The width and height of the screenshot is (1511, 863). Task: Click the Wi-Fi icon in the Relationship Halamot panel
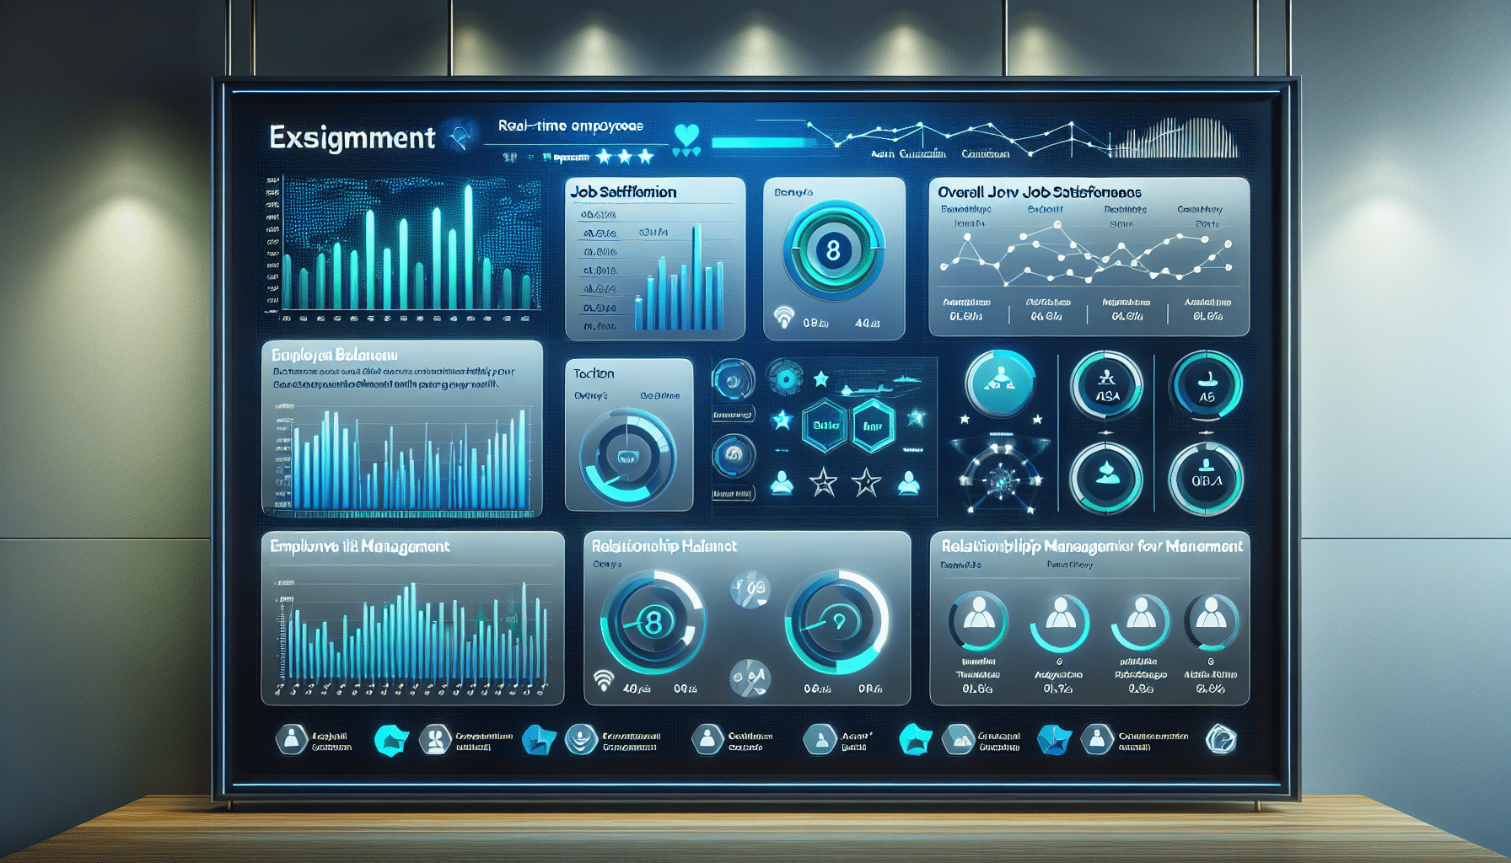coord(603,680)
